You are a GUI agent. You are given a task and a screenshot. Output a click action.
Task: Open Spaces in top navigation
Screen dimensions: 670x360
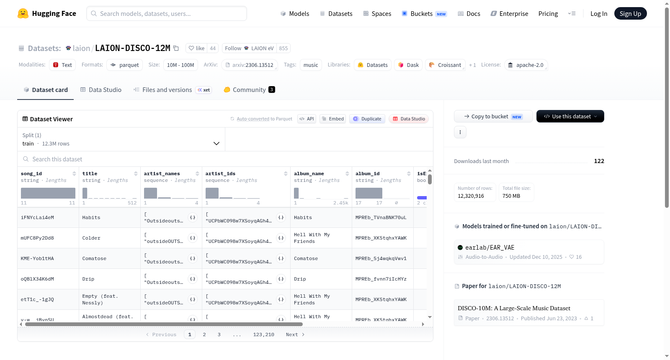tap(377, 13)
